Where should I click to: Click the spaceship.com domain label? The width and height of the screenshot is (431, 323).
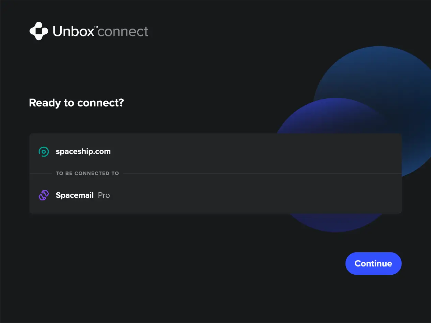tap(83, 151)
